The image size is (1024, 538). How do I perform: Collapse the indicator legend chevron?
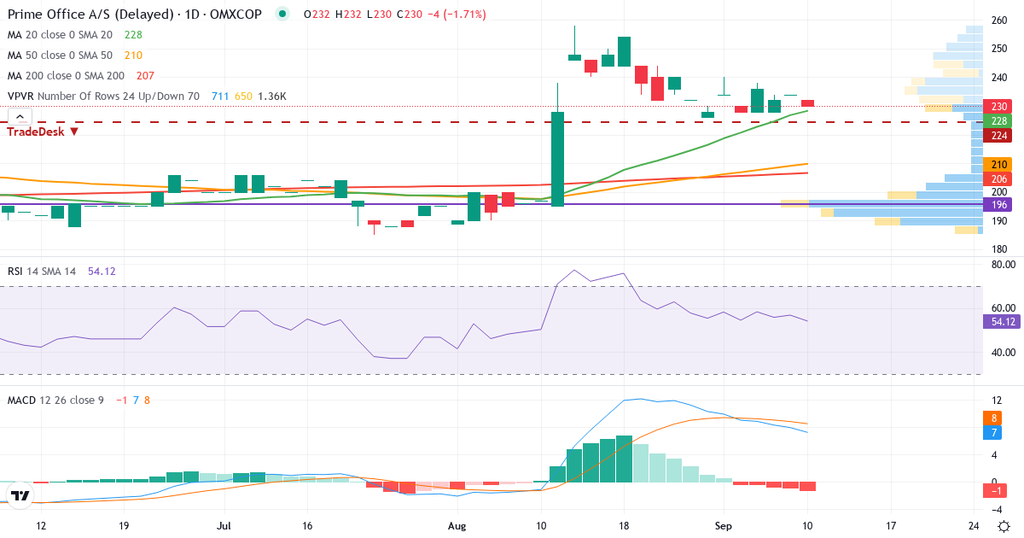pos(20,118)
